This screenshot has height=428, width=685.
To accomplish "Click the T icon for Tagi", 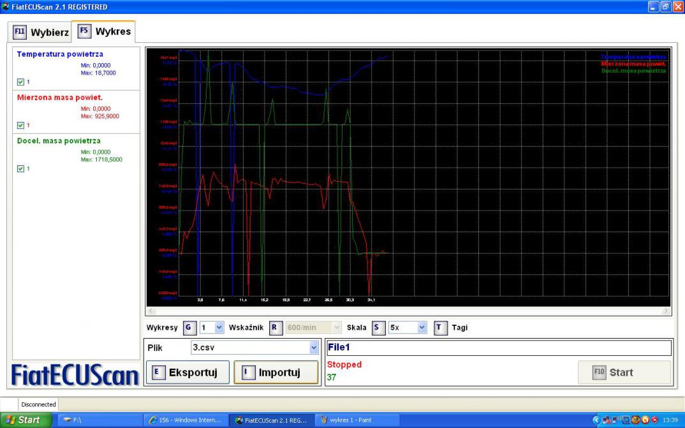I will [441, 327].
